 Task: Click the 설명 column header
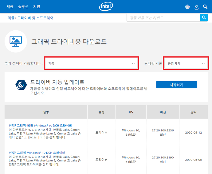46,112
